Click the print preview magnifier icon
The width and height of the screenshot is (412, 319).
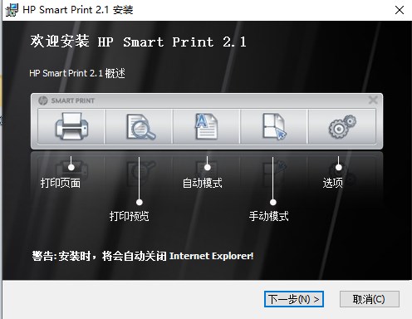tap(140, 126)
